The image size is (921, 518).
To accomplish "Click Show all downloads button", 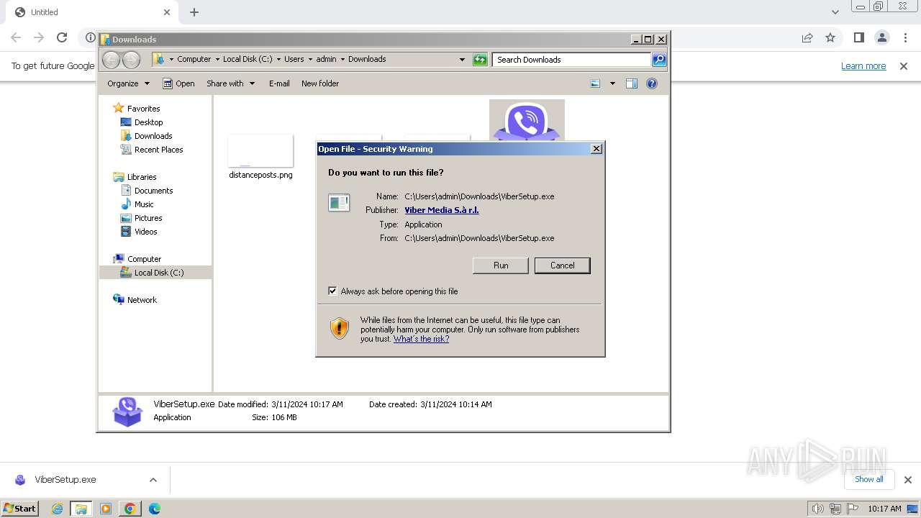I will (868, 479).
